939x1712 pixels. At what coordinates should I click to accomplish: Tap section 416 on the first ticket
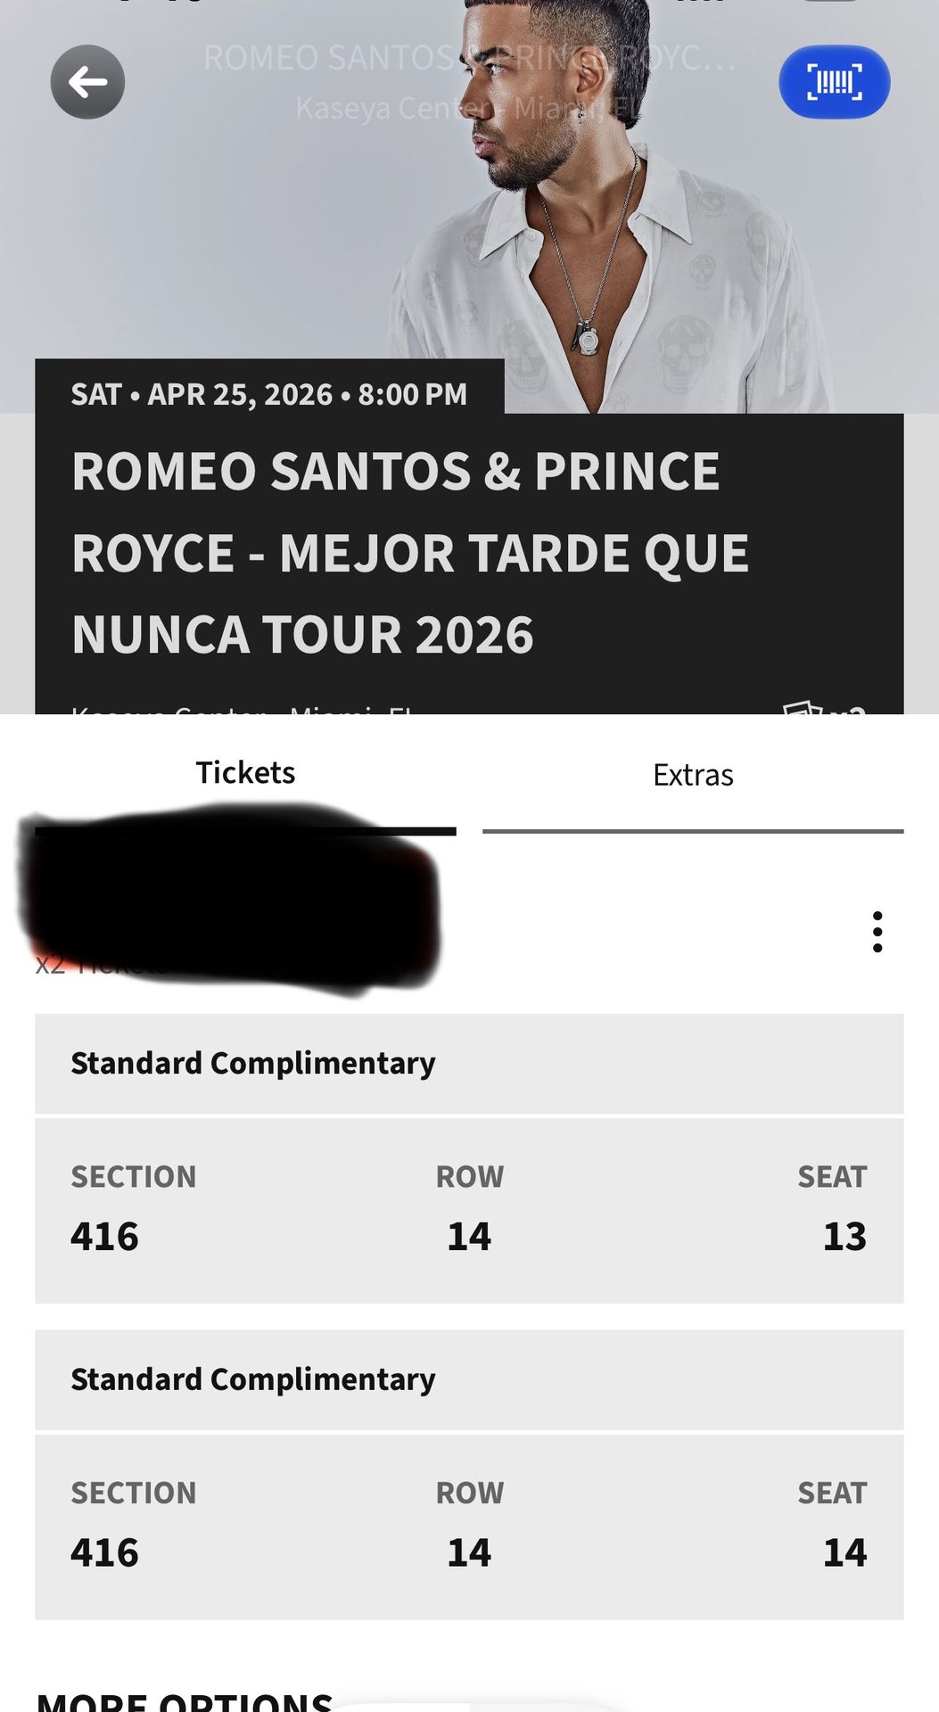(x=105, y=1237)
